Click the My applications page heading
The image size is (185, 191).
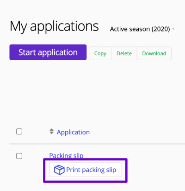pyautogui.click(x=54, y=26)
